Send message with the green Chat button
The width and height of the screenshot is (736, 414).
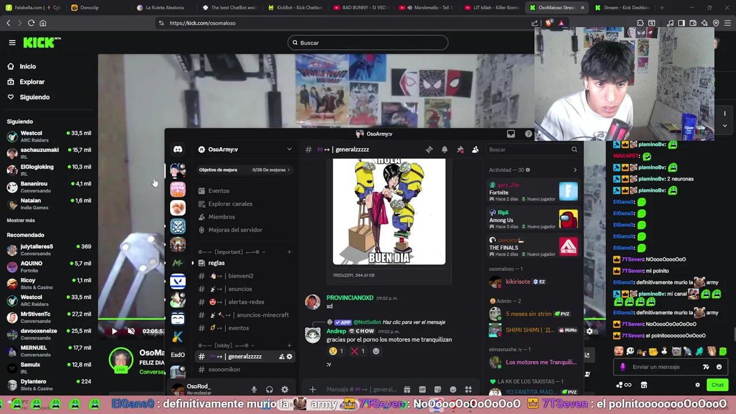click(x=717, y=385)
